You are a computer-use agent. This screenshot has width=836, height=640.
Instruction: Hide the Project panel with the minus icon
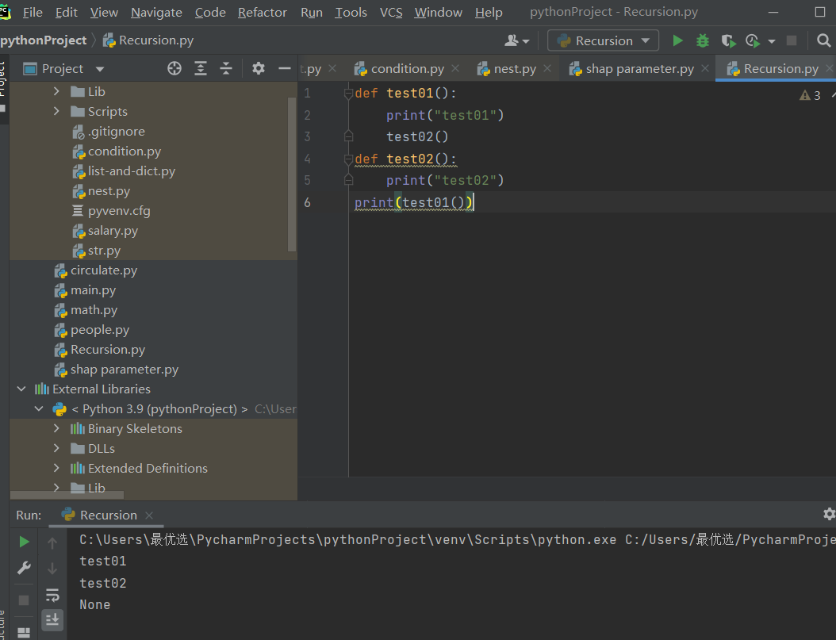pos(285,68)
